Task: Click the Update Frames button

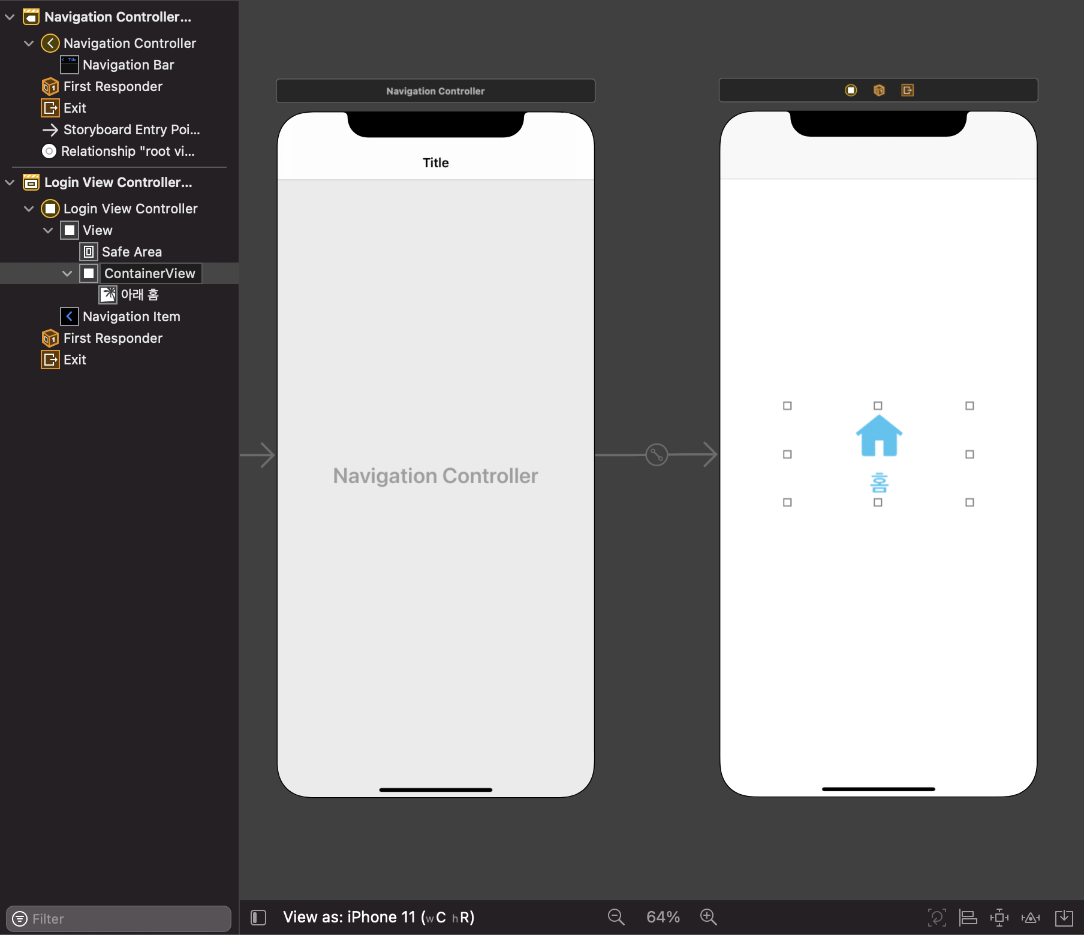Action: pyautogui.click(x=937, y=917)
